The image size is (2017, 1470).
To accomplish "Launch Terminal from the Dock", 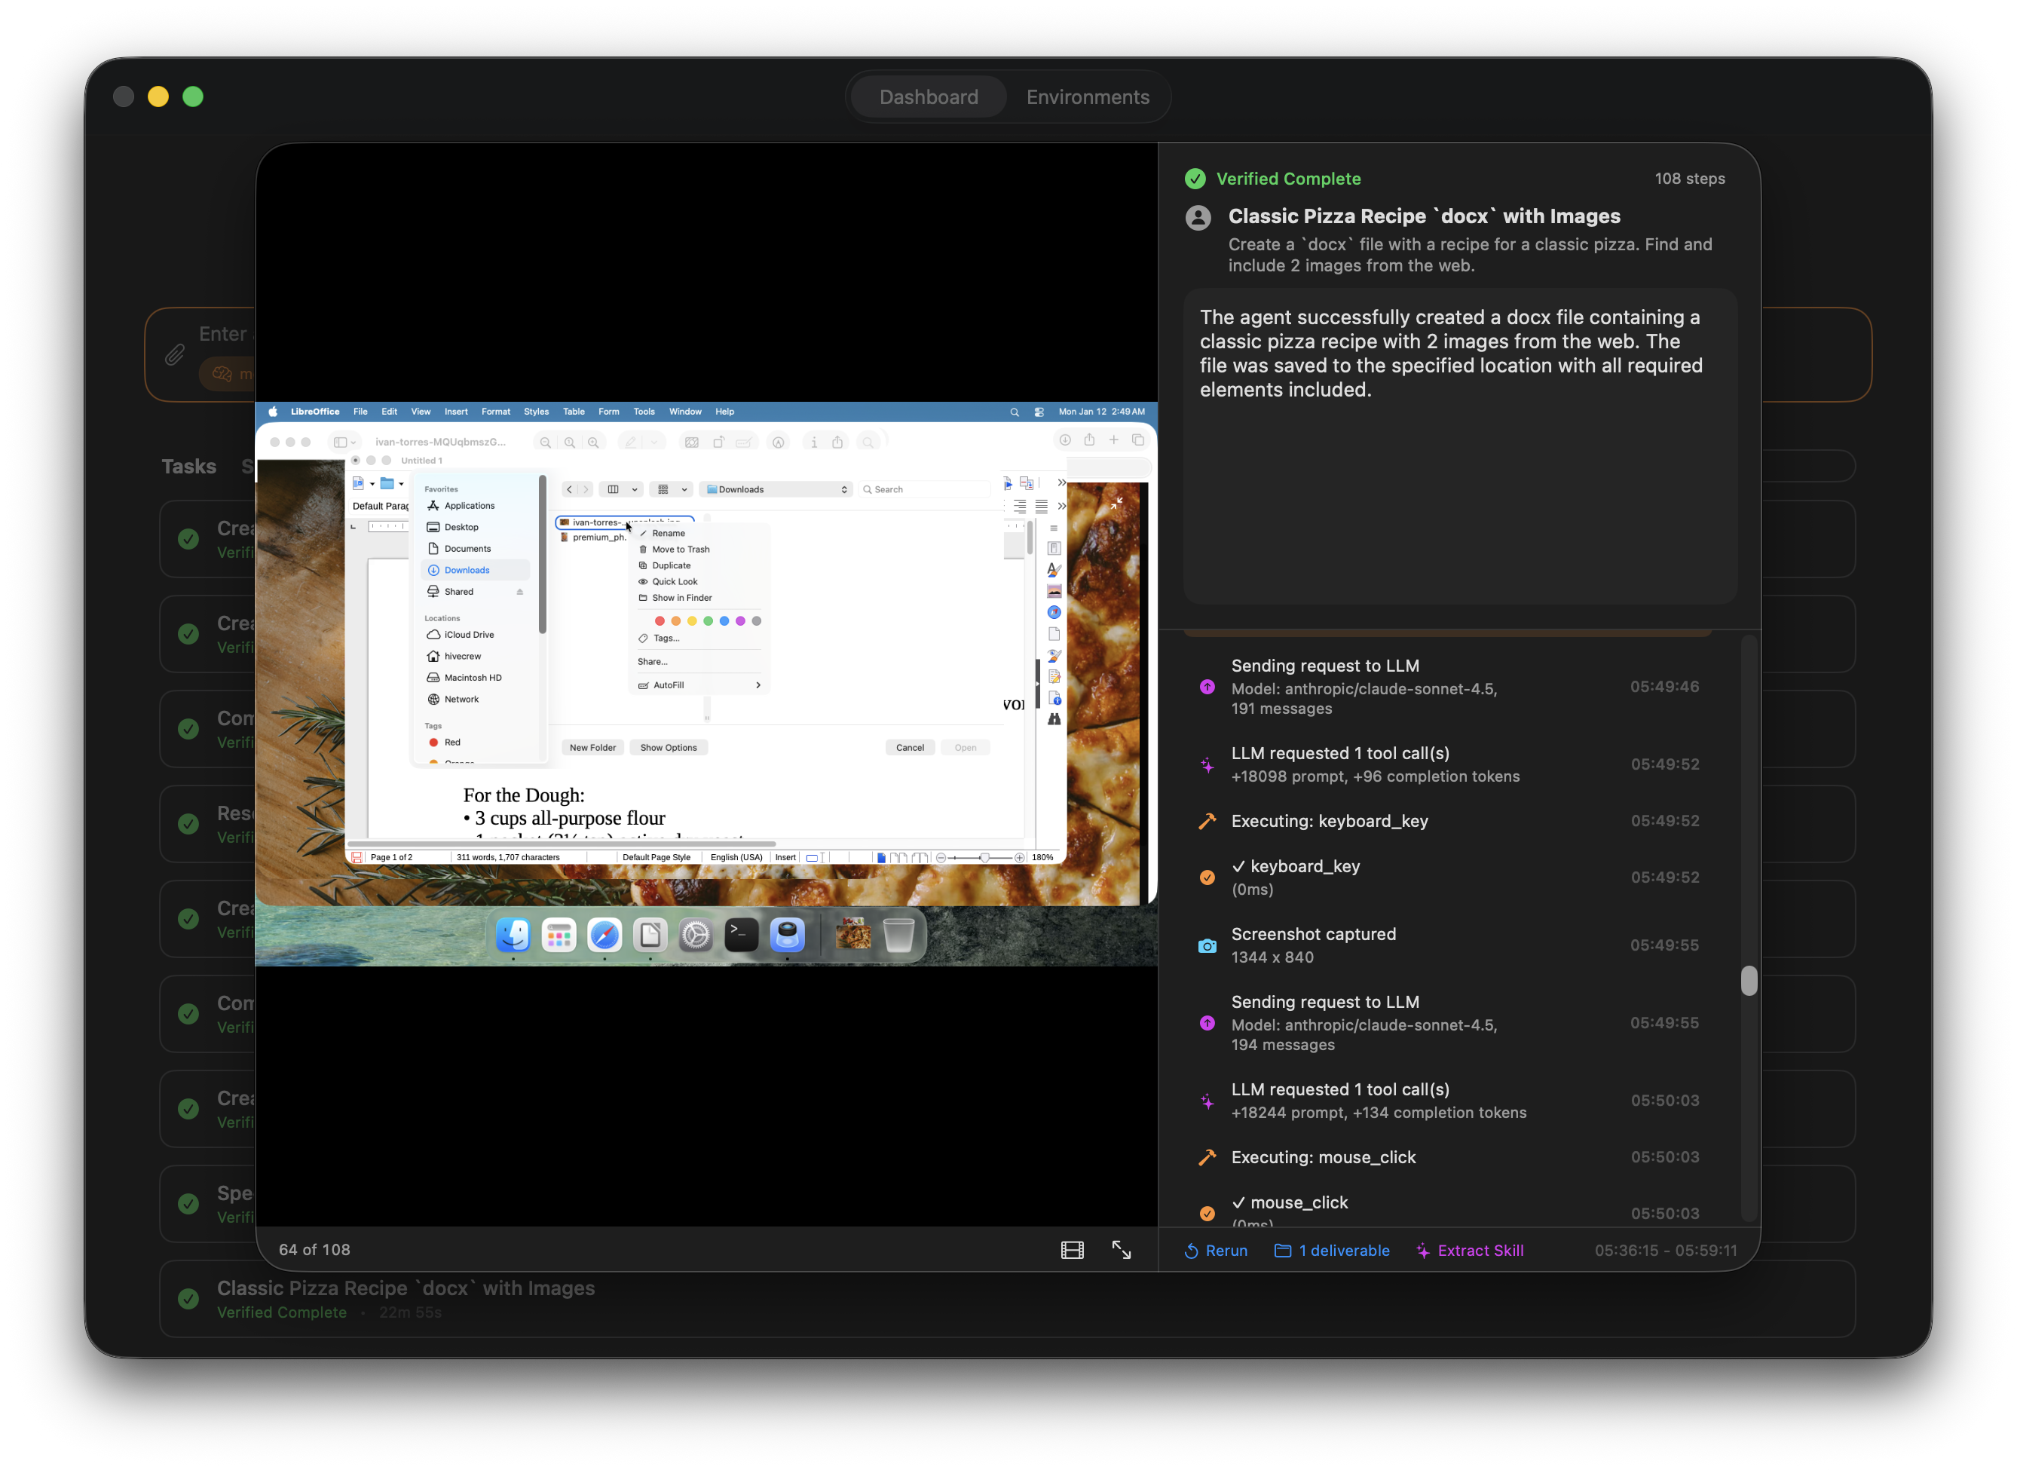I will (x=741, y=936).
